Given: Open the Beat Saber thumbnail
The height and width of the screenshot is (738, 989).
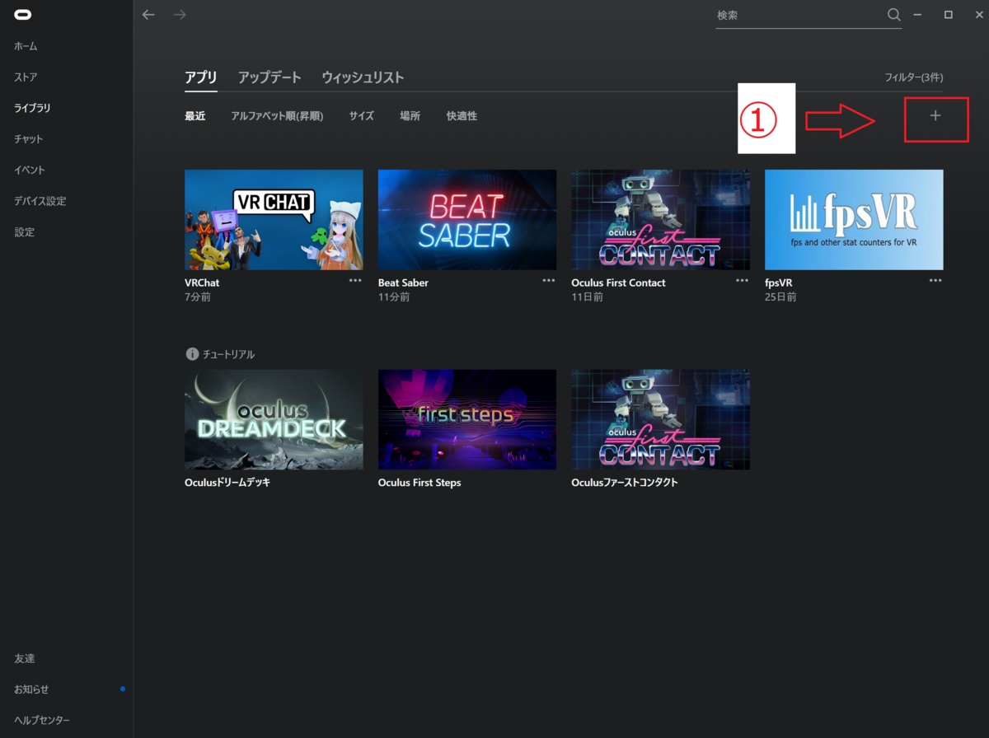Looking at the screenshot, I should (467, 220).
